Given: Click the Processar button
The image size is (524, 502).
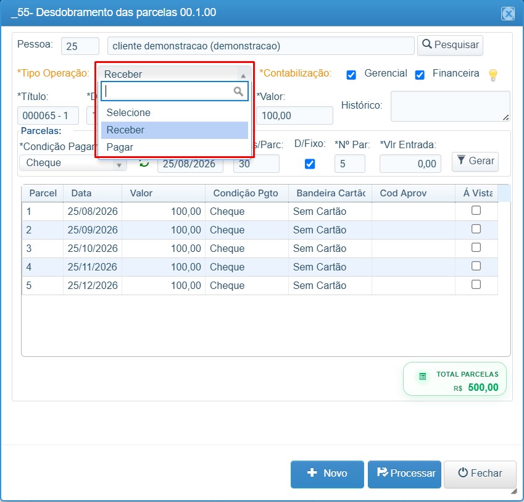Looking at the screenshot, I should click(404, 474).
